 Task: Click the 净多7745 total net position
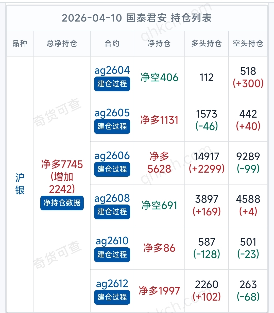[62, 164]
